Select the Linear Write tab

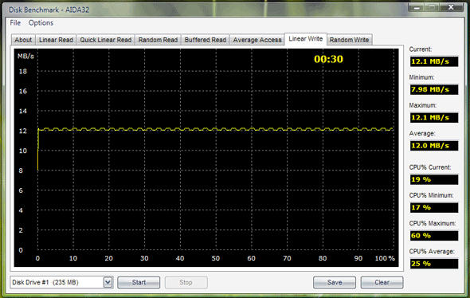coord(305,39)
